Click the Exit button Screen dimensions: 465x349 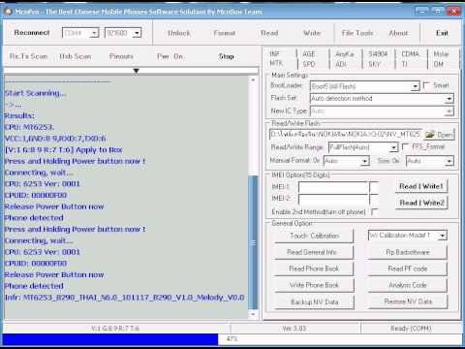[x=442, y=33]
